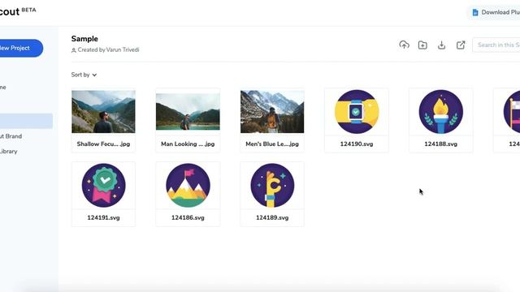
Task: Click the upload to cloud icon
Action: point(404,45)
